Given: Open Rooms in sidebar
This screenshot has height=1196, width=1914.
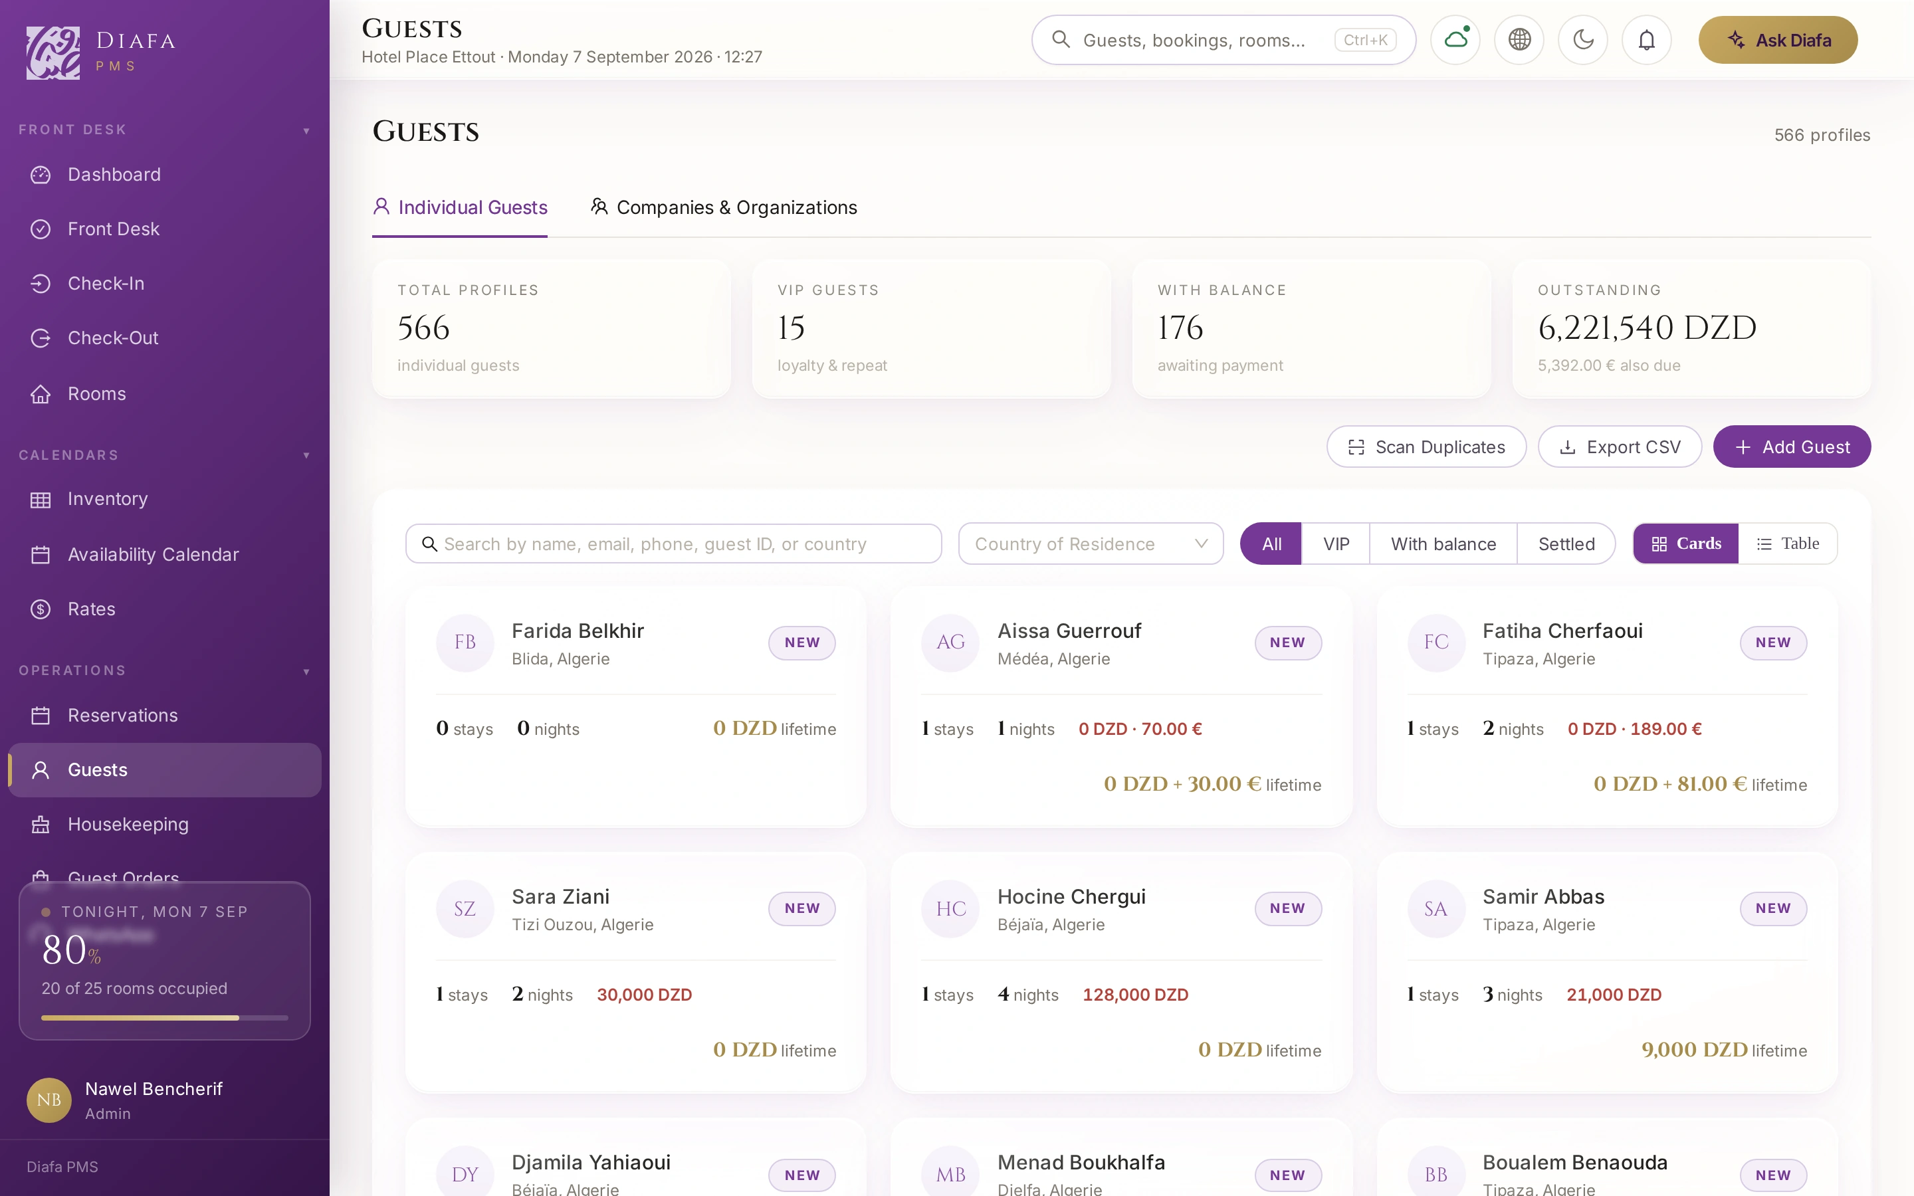Looking at the screenshot, I should pos(165,393).
